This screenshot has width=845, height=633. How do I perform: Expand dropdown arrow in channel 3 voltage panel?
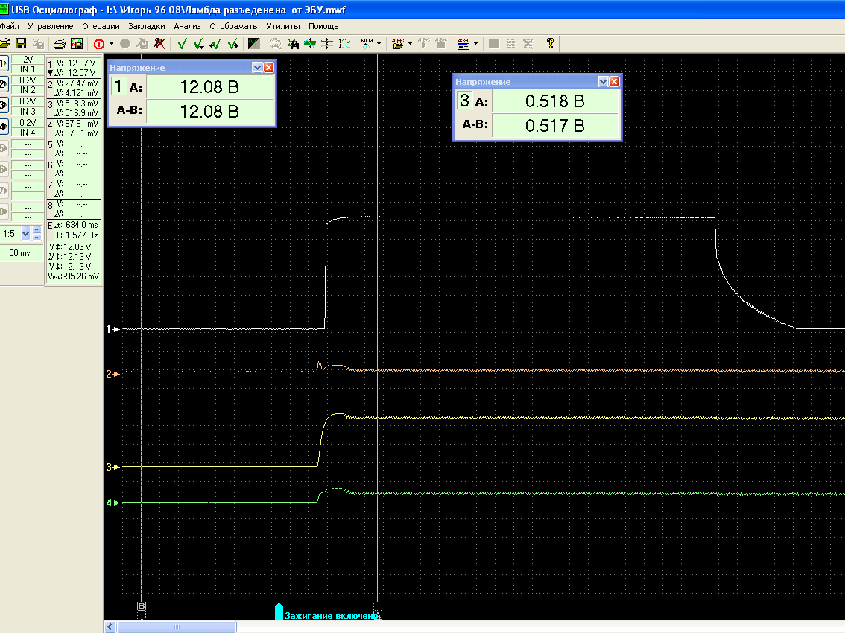tap(603, 81)
